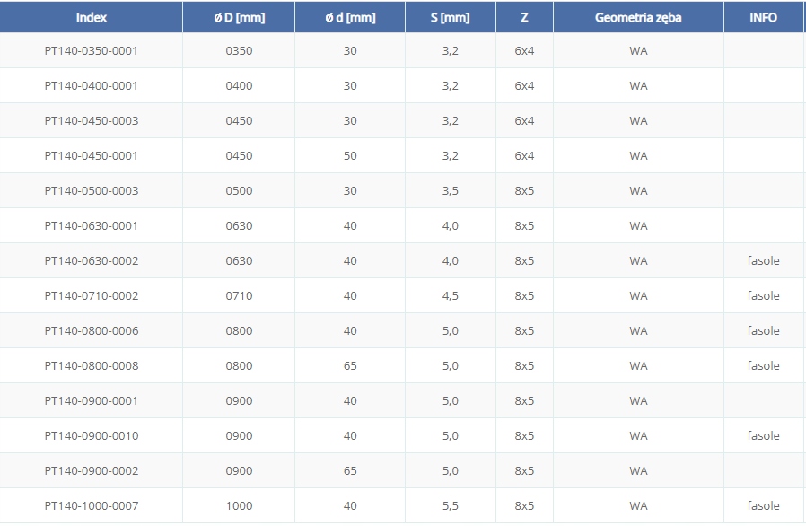The image size is (806, 526).
Task: Click the fasole info in PT140-0800-0008 row
Action: 763,366
